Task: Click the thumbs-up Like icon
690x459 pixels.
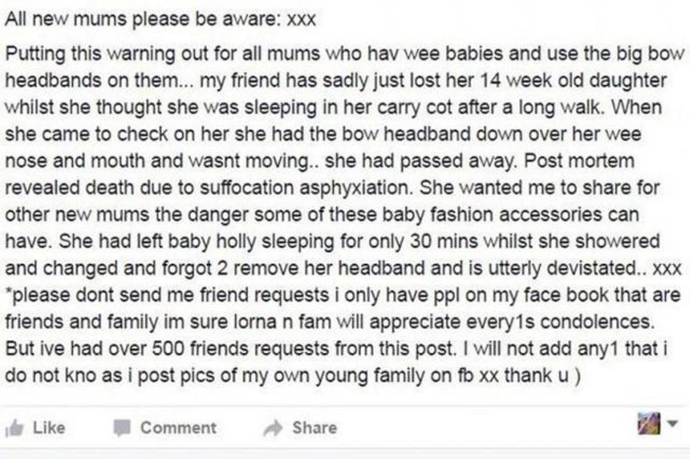Action: tap(14, 427)
